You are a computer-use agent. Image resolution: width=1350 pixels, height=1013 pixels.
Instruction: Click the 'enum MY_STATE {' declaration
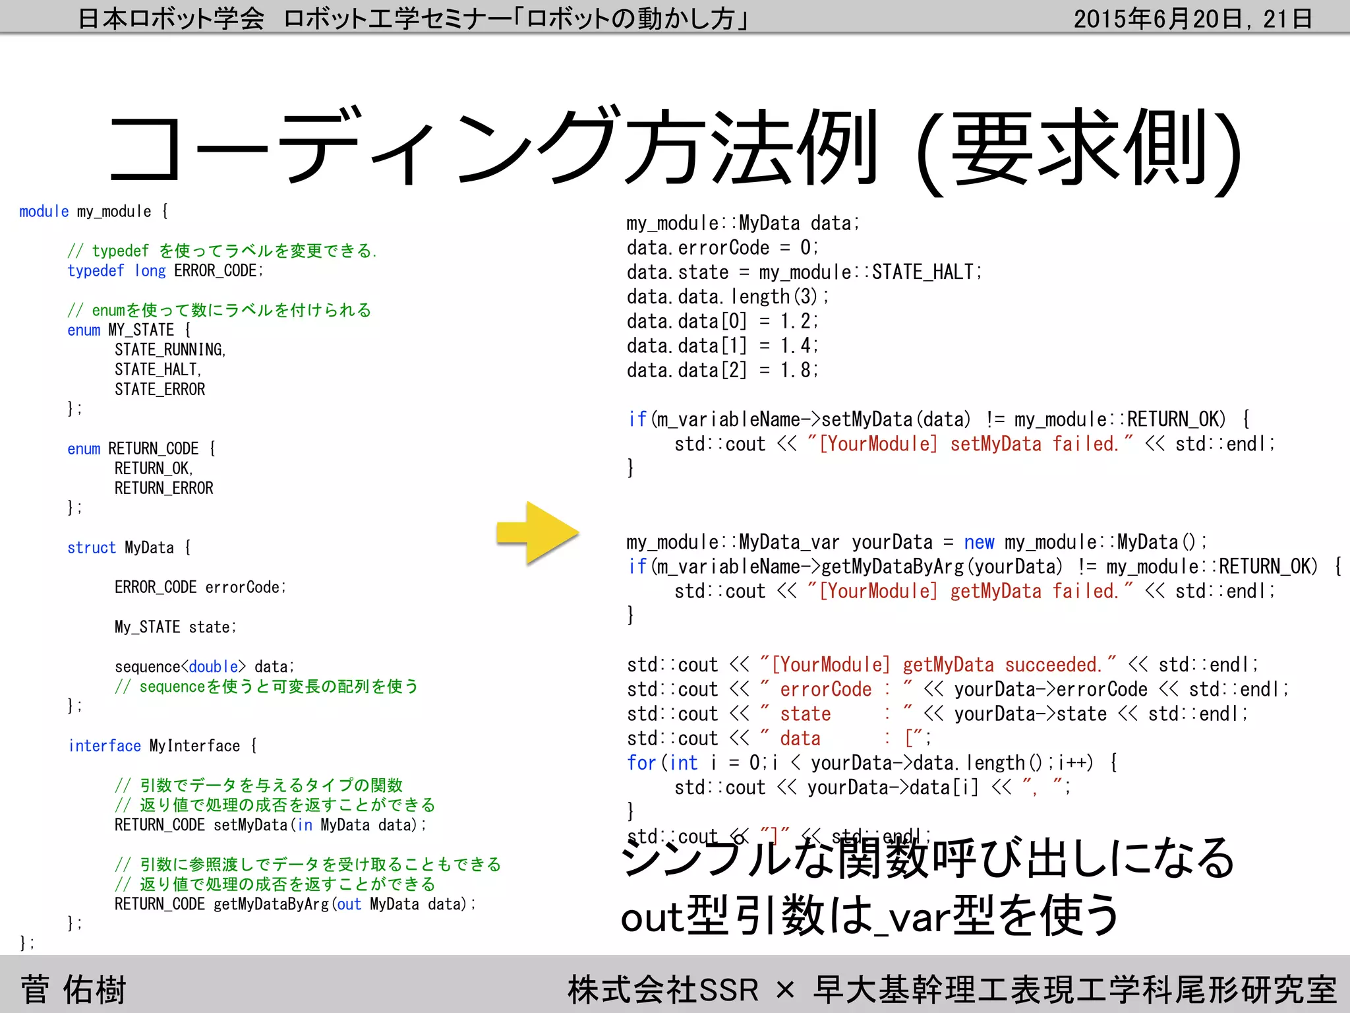tap(129, 330)
